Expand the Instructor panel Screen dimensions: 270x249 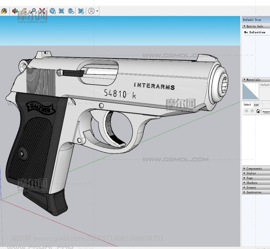pos(256,192)
